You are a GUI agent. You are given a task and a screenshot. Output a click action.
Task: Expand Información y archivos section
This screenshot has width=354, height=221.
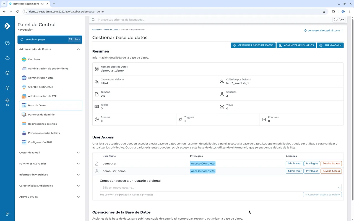(x=50, y=175)
